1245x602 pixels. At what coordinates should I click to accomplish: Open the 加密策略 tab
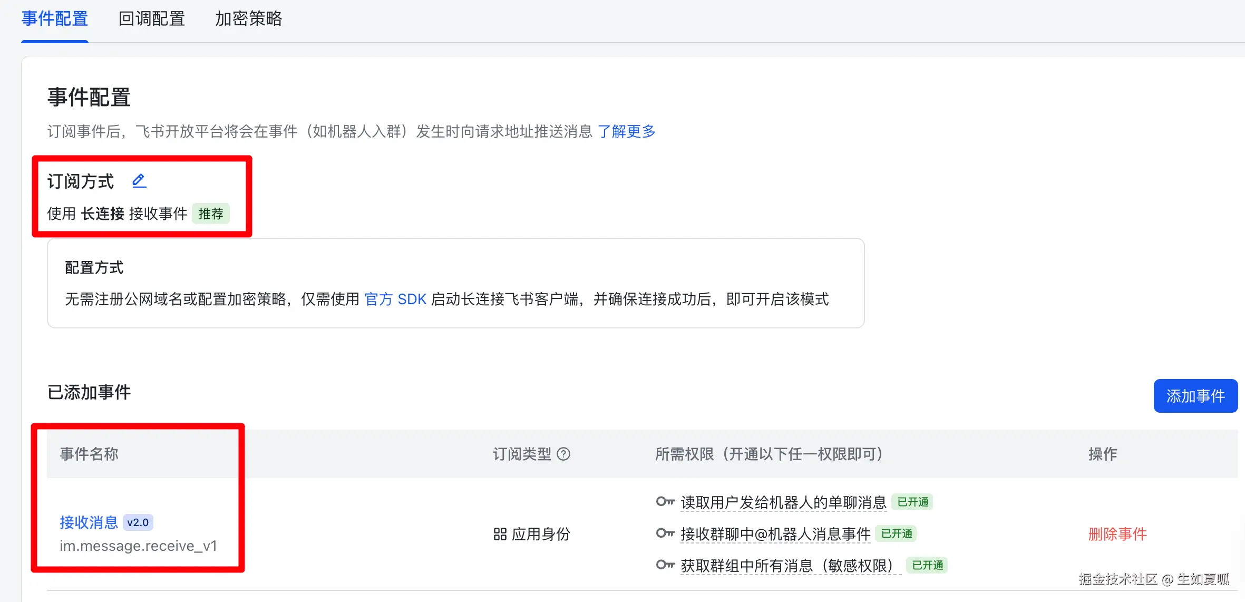(248, 19)
